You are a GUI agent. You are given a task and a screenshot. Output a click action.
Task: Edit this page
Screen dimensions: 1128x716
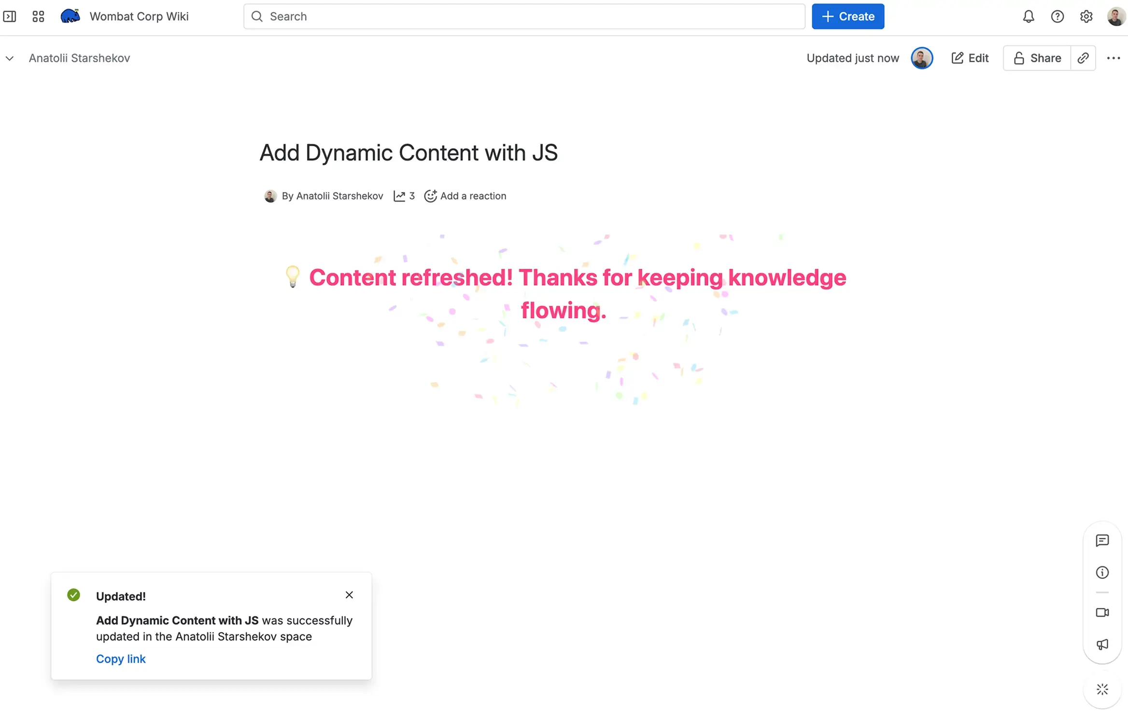coord(970,58)
